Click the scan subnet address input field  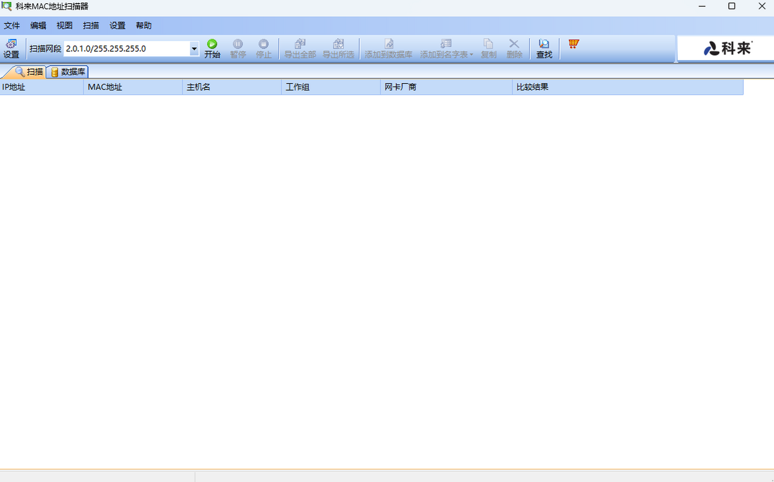pos(126,49)
